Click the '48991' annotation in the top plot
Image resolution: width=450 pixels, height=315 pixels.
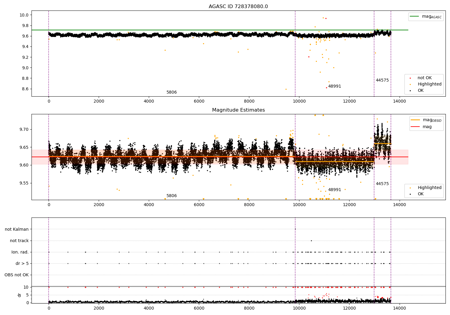(334, 86)
